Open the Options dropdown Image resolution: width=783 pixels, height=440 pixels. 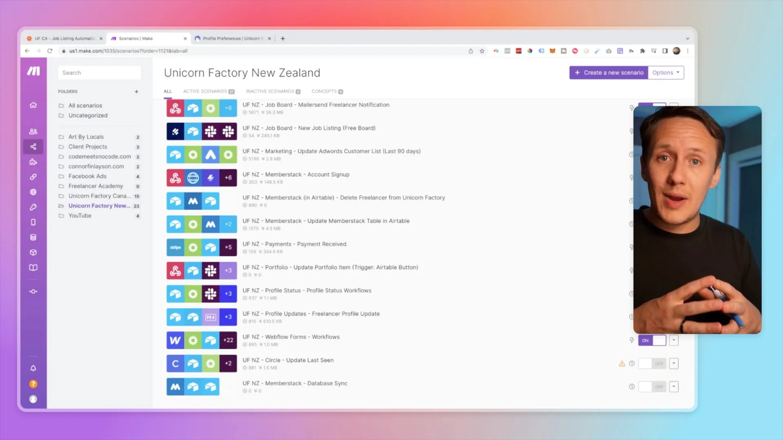[666, 73]
